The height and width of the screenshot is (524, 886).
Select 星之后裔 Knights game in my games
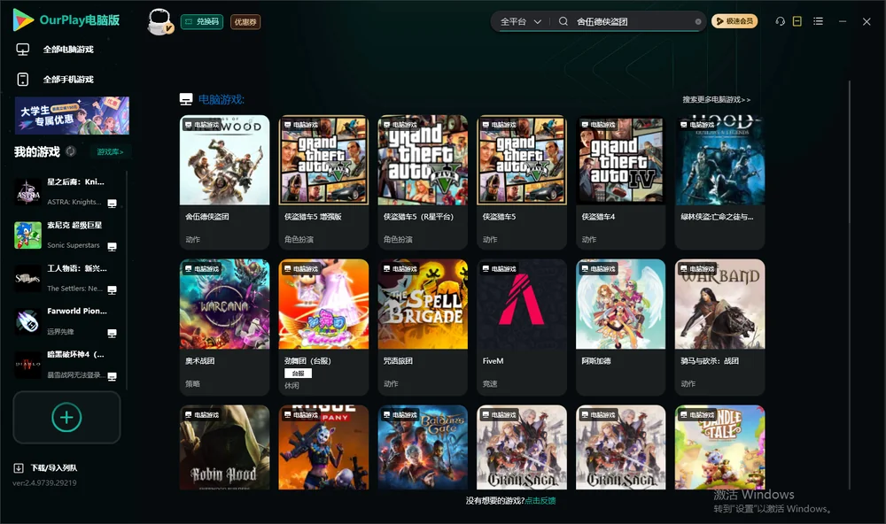coord(66,191)
